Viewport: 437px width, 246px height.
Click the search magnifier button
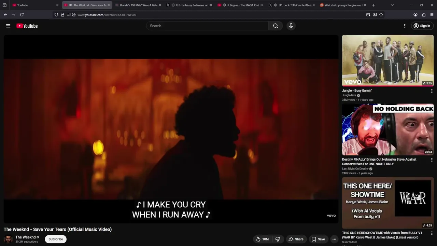tap(276, 26)
